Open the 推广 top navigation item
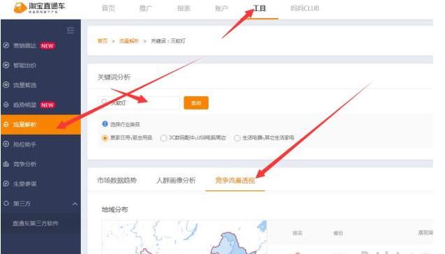445x254 pixels. click(146, 8)
